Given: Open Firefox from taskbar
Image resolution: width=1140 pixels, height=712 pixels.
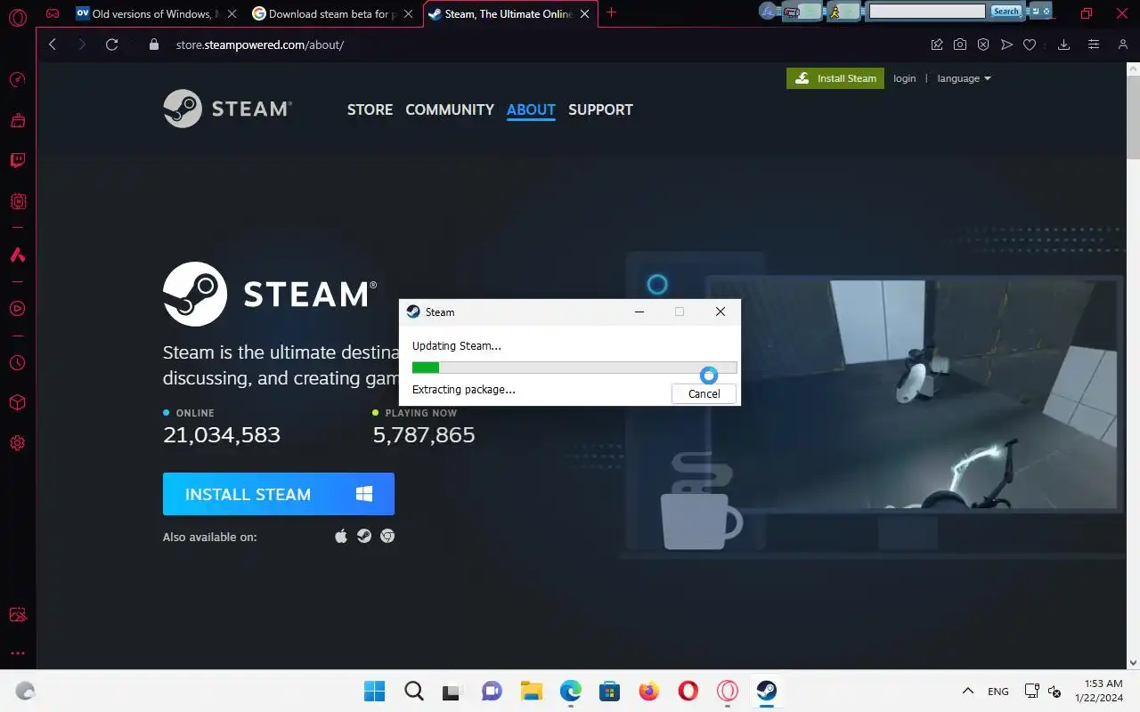Looking at the screenshot, I should (x=649, y=691).
